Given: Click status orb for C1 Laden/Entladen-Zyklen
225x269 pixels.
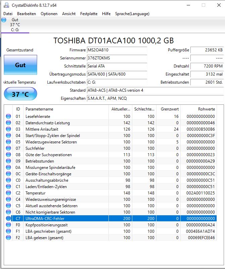Looking at the screenshot, I should (8, 186).
